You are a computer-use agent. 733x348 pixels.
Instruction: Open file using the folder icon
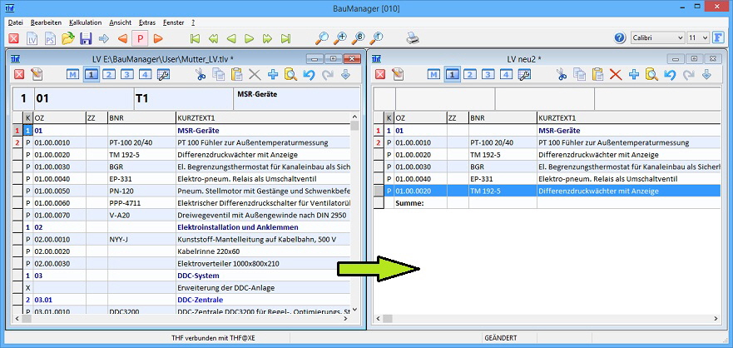68,38
